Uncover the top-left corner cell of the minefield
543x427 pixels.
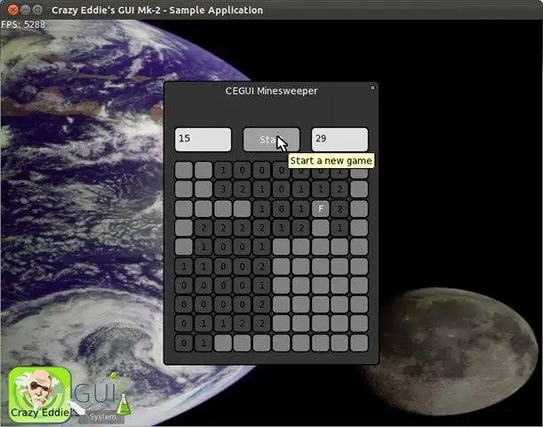(184, 170)
